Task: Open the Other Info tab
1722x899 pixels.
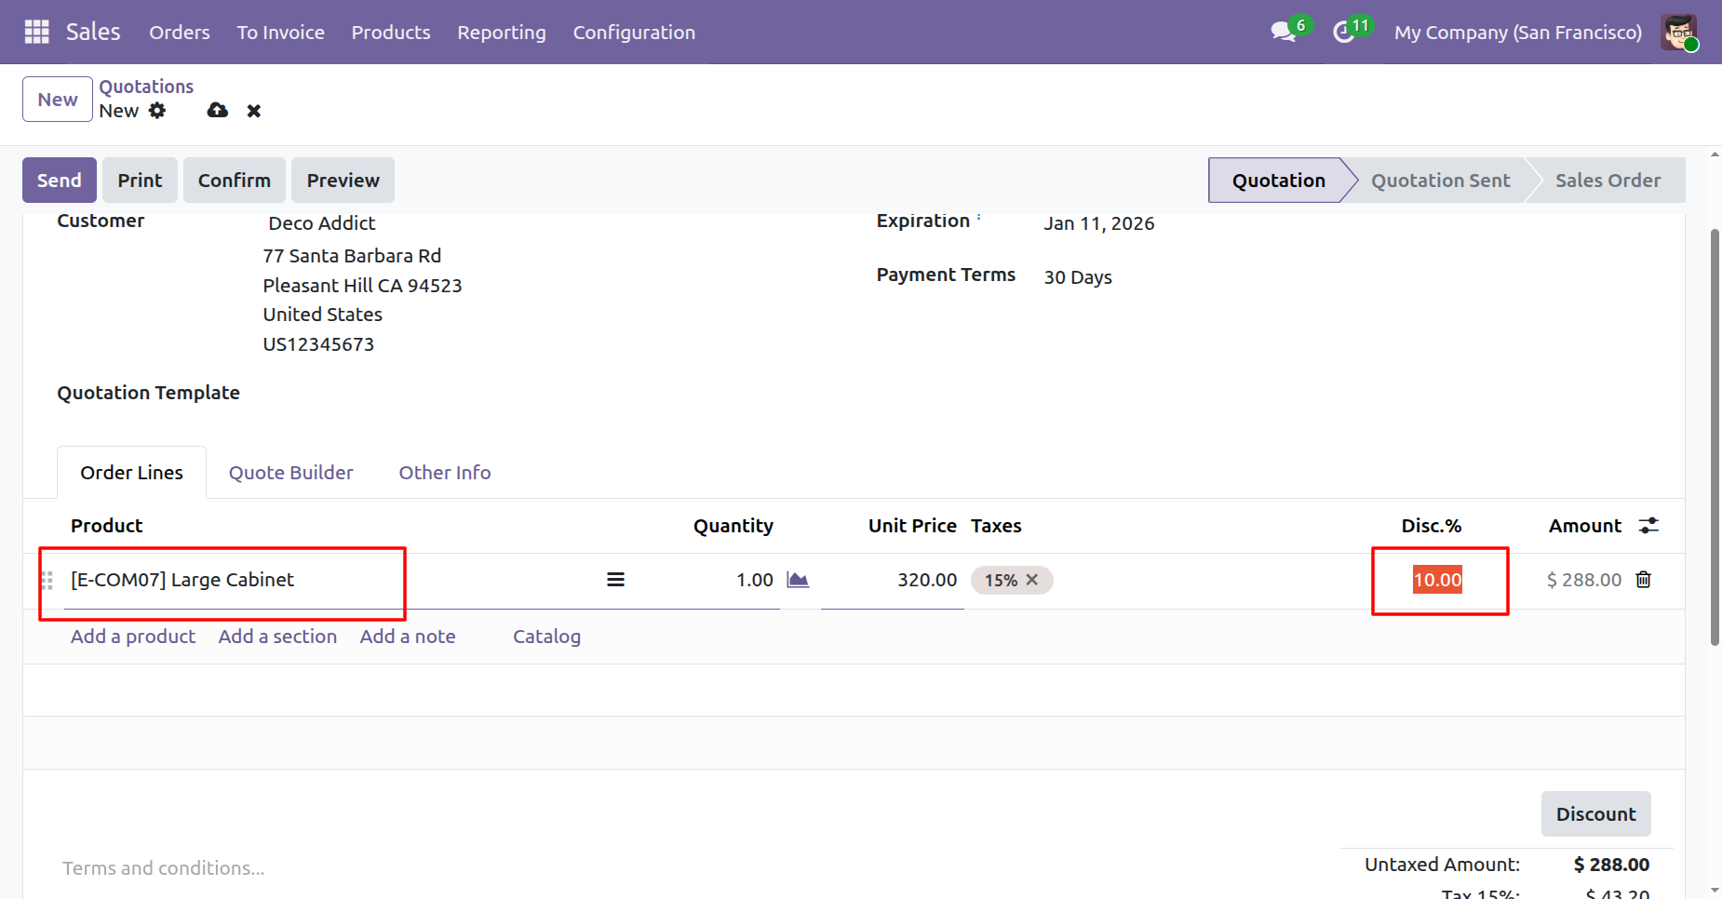Action: (445, 473)
